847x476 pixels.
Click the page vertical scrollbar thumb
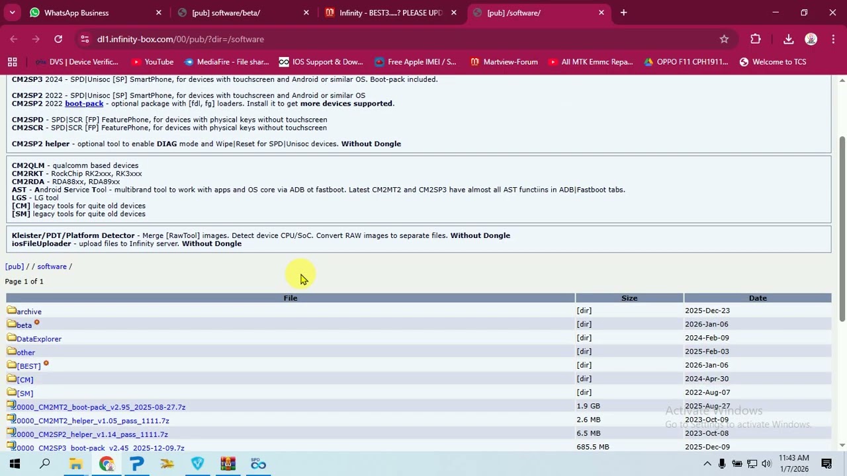tap(842, 229)
